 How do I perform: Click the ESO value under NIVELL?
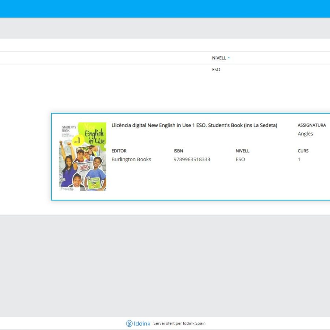pos(216,69)
